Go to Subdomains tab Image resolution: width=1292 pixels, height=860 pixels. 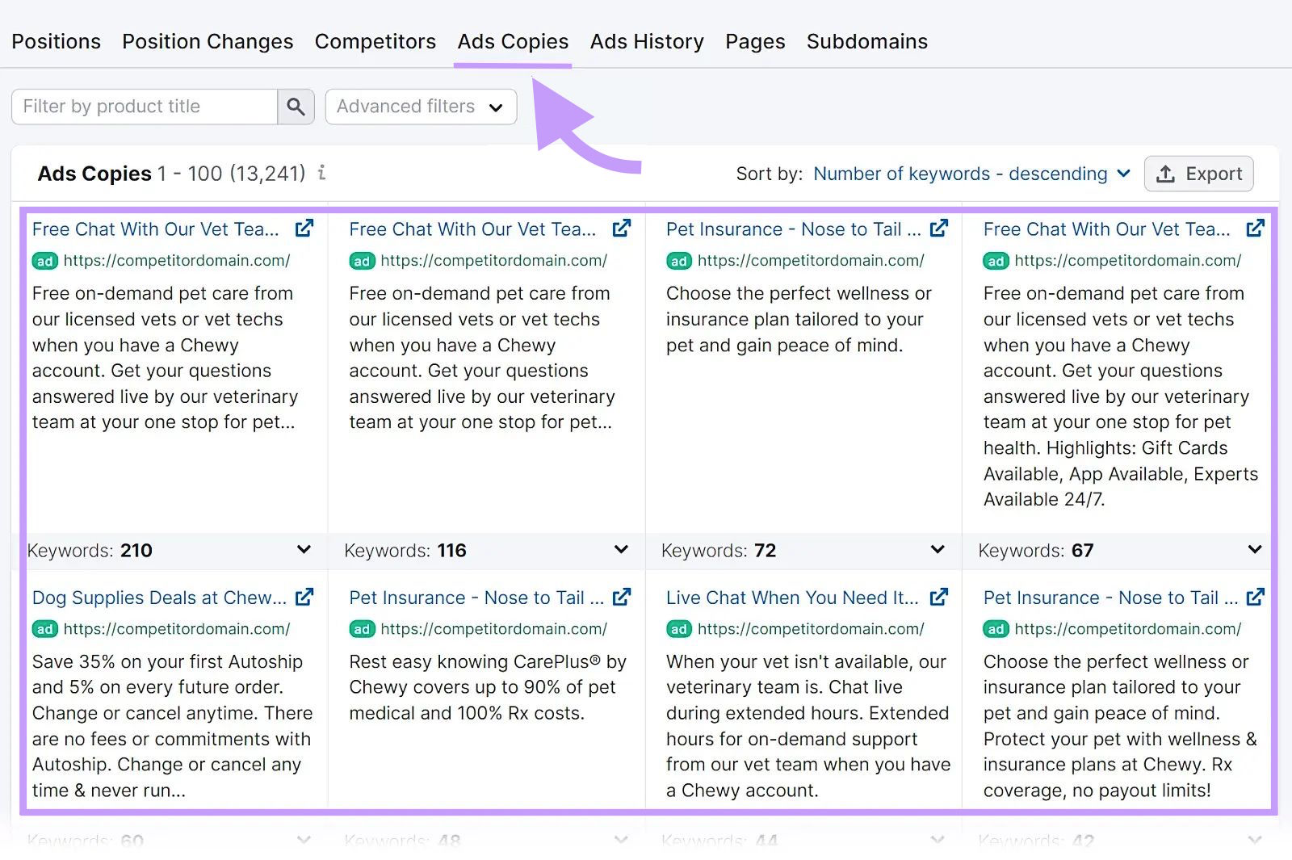(x=867, y=41)
